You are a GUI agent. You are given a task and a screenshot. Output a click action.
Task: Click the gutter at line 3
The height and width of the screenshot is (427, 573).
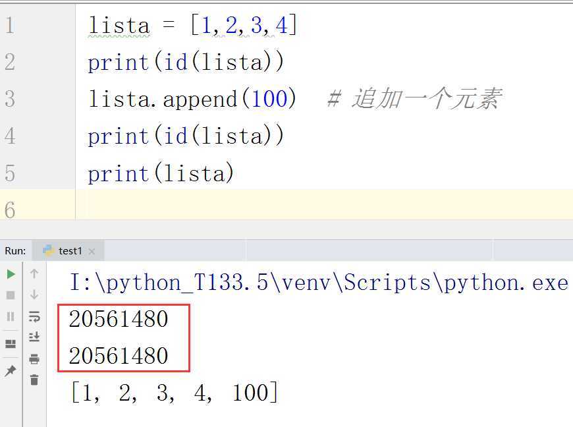click(x=9, y=99)
